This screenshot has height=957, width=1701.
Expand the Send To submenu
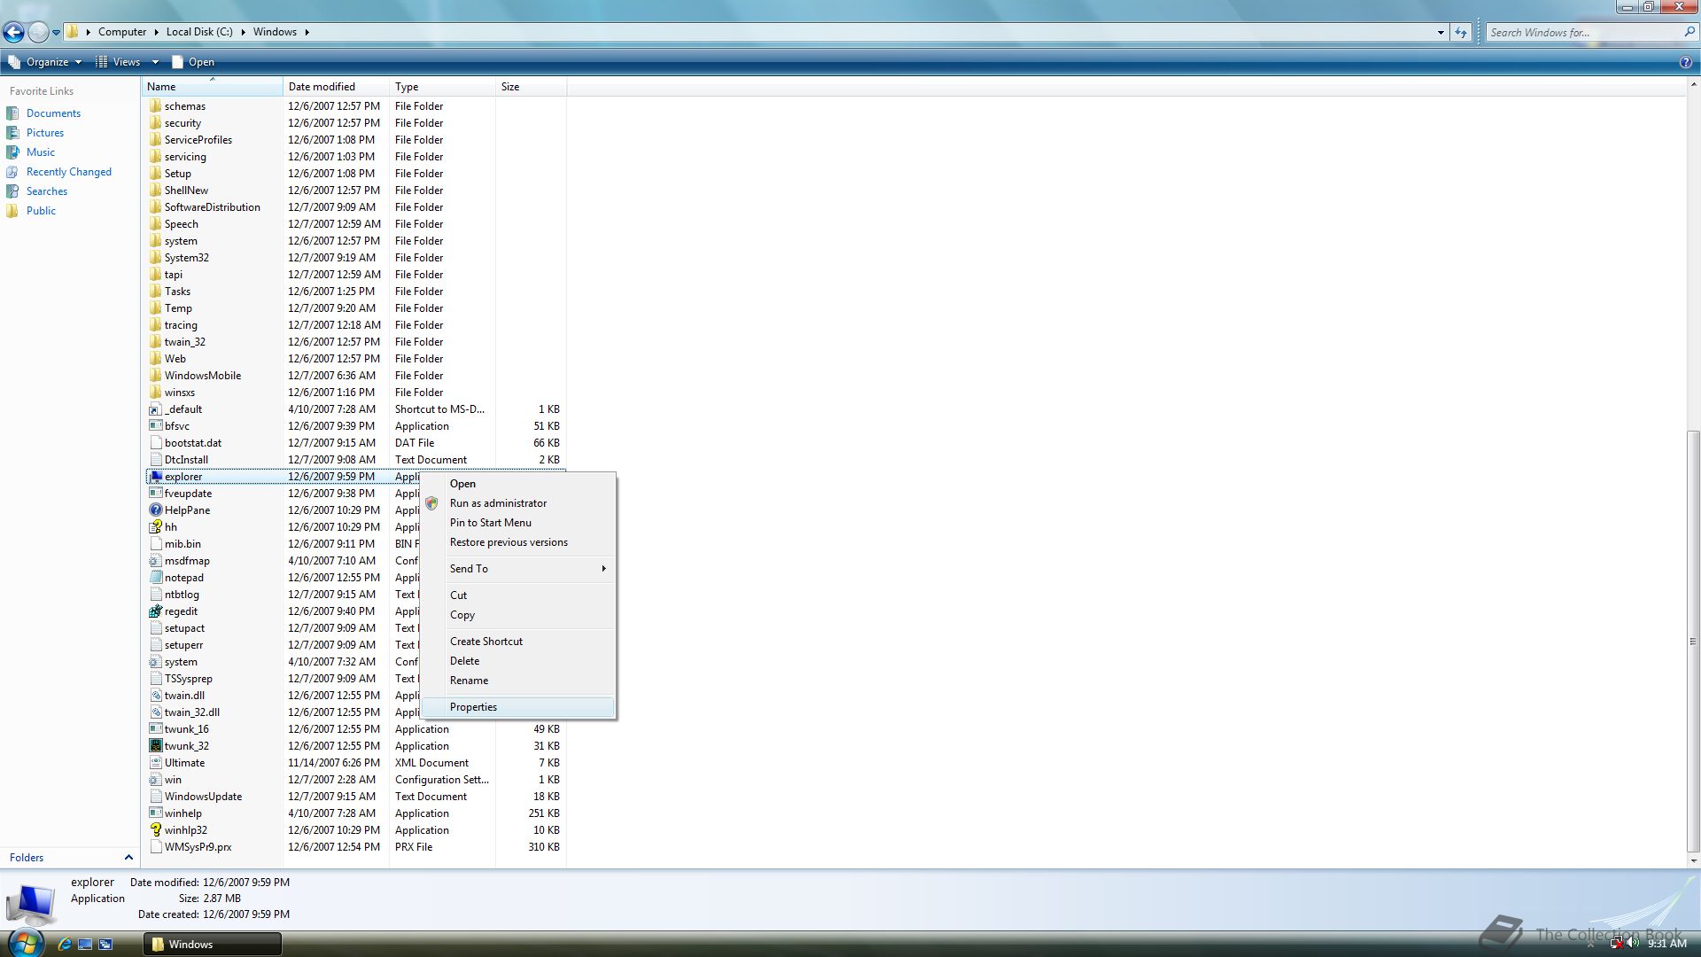pyautogui.click(x=518, y=569)
